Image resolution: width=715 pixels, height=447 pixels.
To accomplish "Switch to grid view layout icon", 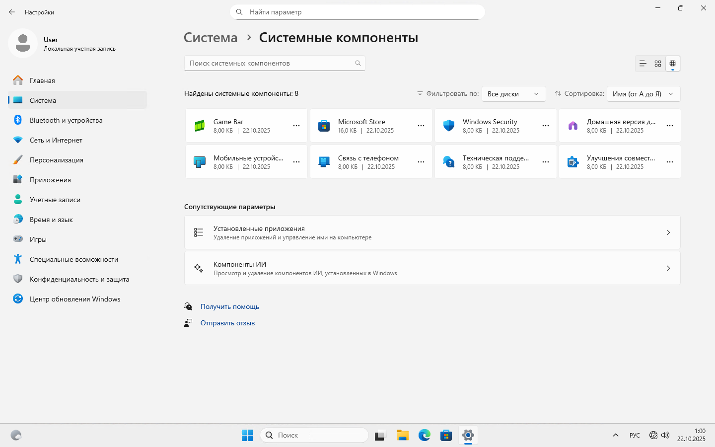I will tap(658, 64).
